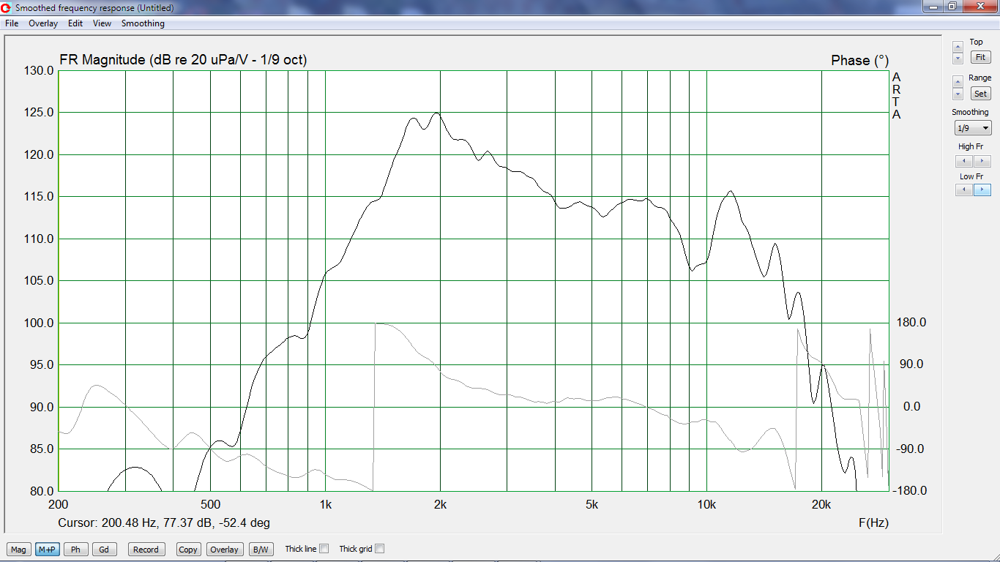Click the ARTA application icon in the title bar
This screenshot has height=562, width=1000.
tap(7, 7)
